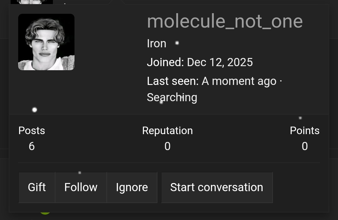The width and height of the screenshot is (338, 220).
Task: Click the Searching activity status
Action: pos(172,97)
